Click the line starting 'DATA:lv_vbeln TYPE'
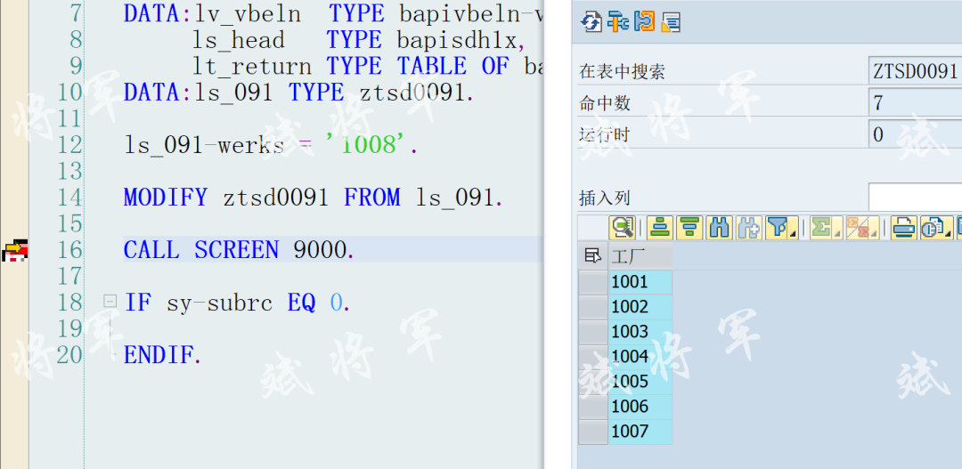The width and height of the screenshot is (962, 469). (x=334, y=13)
